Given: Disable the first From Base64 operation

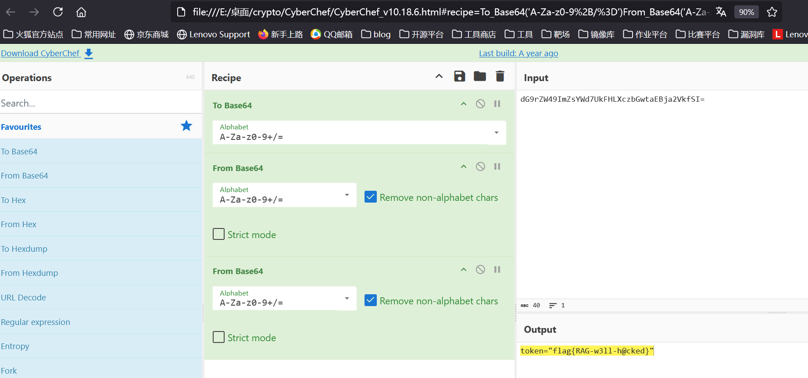Looking at the screenshot, I should (x=480, y=167).
